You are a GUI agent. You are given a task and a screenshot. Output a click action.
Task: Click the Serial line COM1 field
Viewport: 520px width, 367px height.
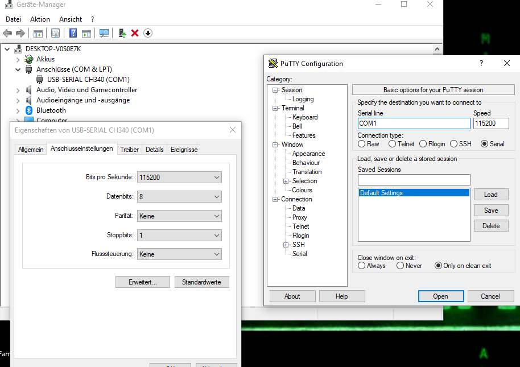414,123
